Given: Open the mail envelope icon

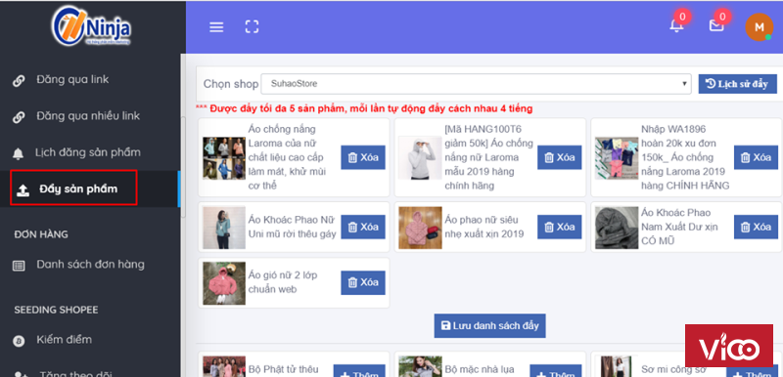Looking at the screenshot, I should tap(716, 25).
